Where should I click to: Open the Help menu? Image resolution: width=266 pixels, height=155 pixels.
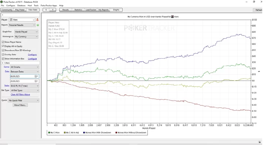[x=61, y=6]
